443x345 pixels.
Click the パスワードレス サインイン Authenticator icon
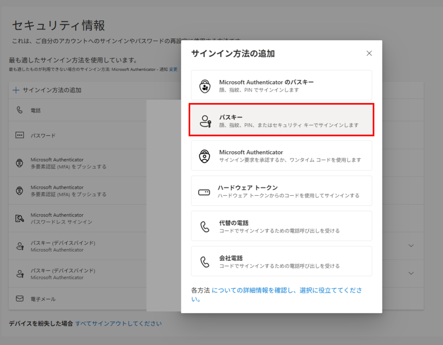click(x=19, y=218)
